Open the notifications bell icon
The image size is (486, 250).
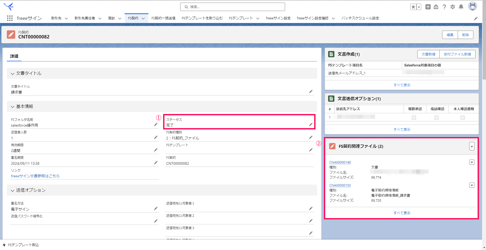click(x=461, y=7)
